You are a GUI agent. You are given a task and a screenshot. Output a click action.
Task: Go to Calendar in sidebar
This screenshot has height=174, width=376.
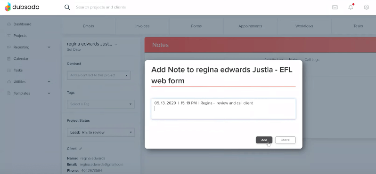pyautogui.click(x=21, y=59)
